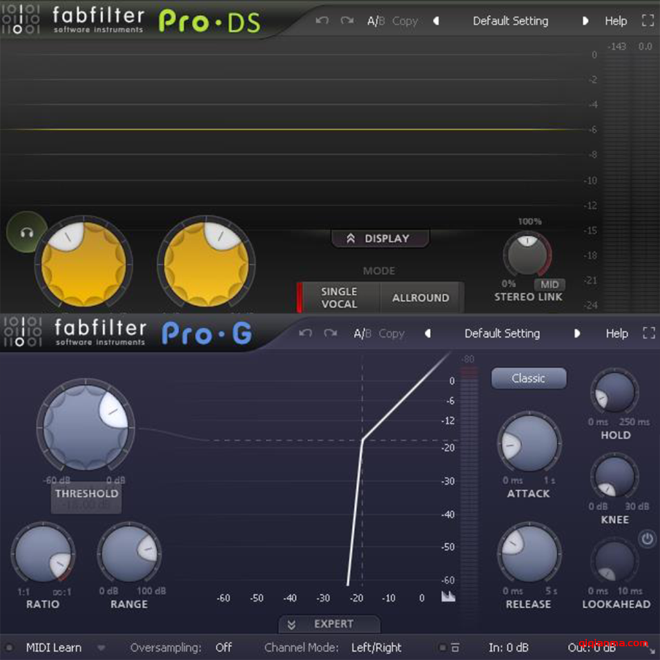Toggle the Pro-DS audition headphones icon
This screenshot has width=660, height=660.
pyautogui.click(x=26, y=233)
